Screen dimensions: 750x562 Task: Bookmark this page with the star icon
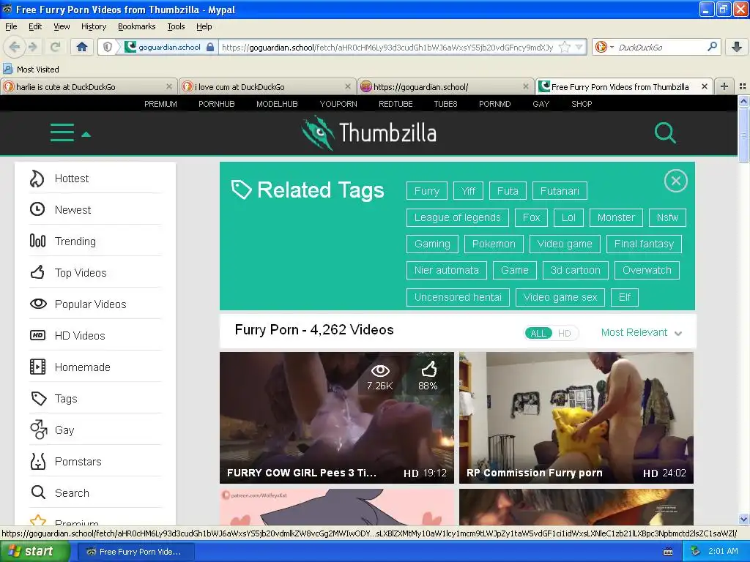click(565, 47)
